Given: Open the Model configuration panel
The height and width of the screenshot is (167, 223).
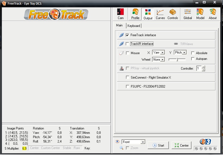Looking at the screenshot, I should pyautogui.click(x=200, y=14).
